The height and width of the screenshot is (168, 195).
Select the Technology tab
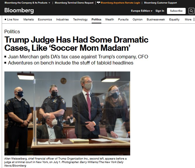click(80, 19)
